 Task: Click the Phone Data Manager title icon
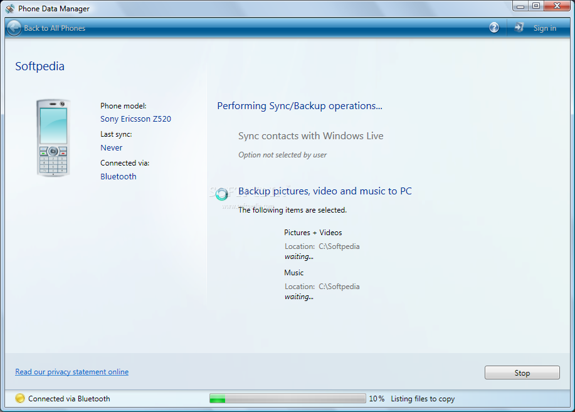[10, 8]
